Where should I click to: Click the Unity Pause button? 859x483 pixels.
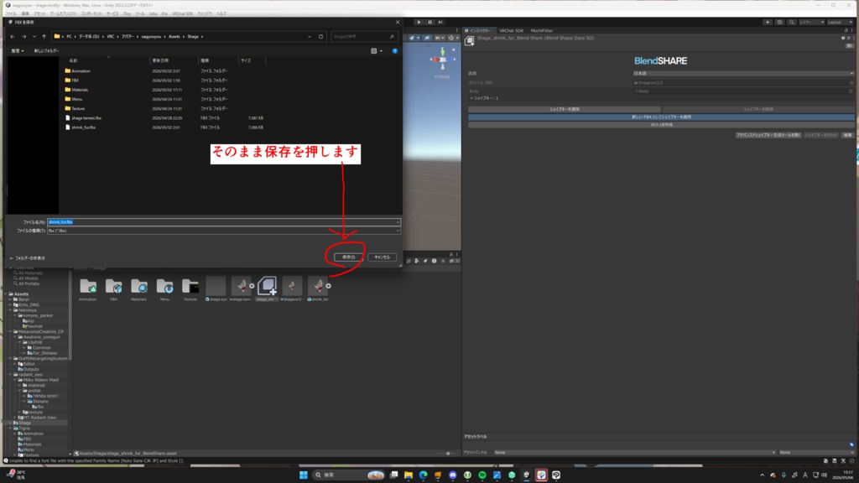(430, 22)
